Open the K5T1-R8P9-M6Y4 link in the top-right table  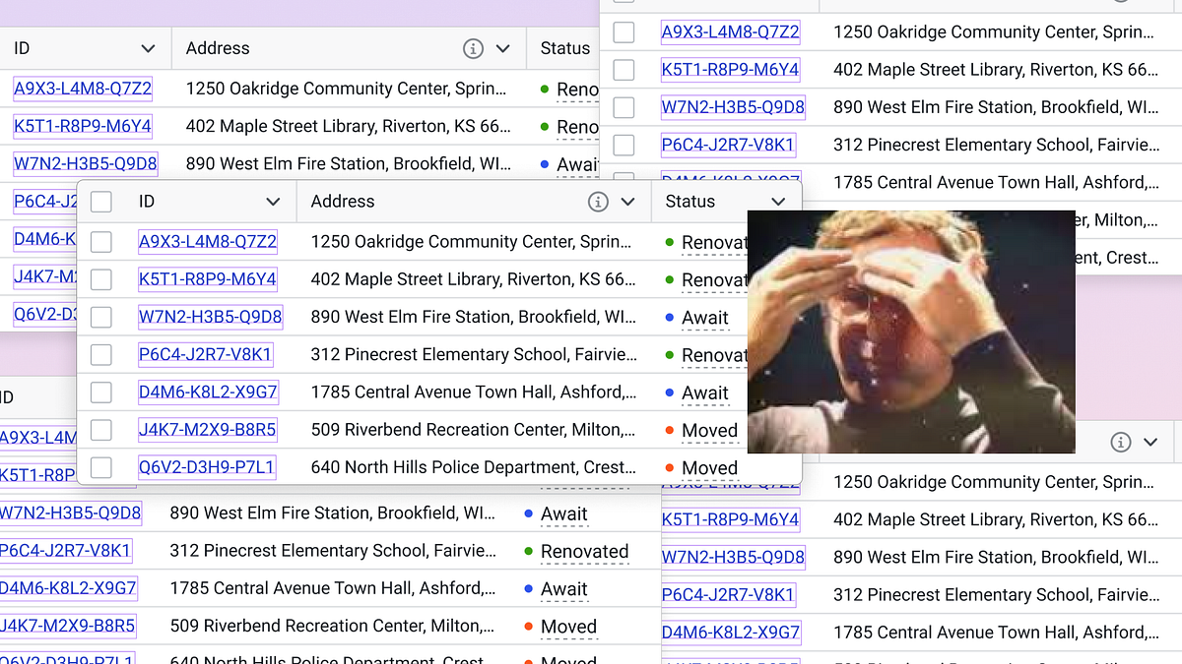730,70
